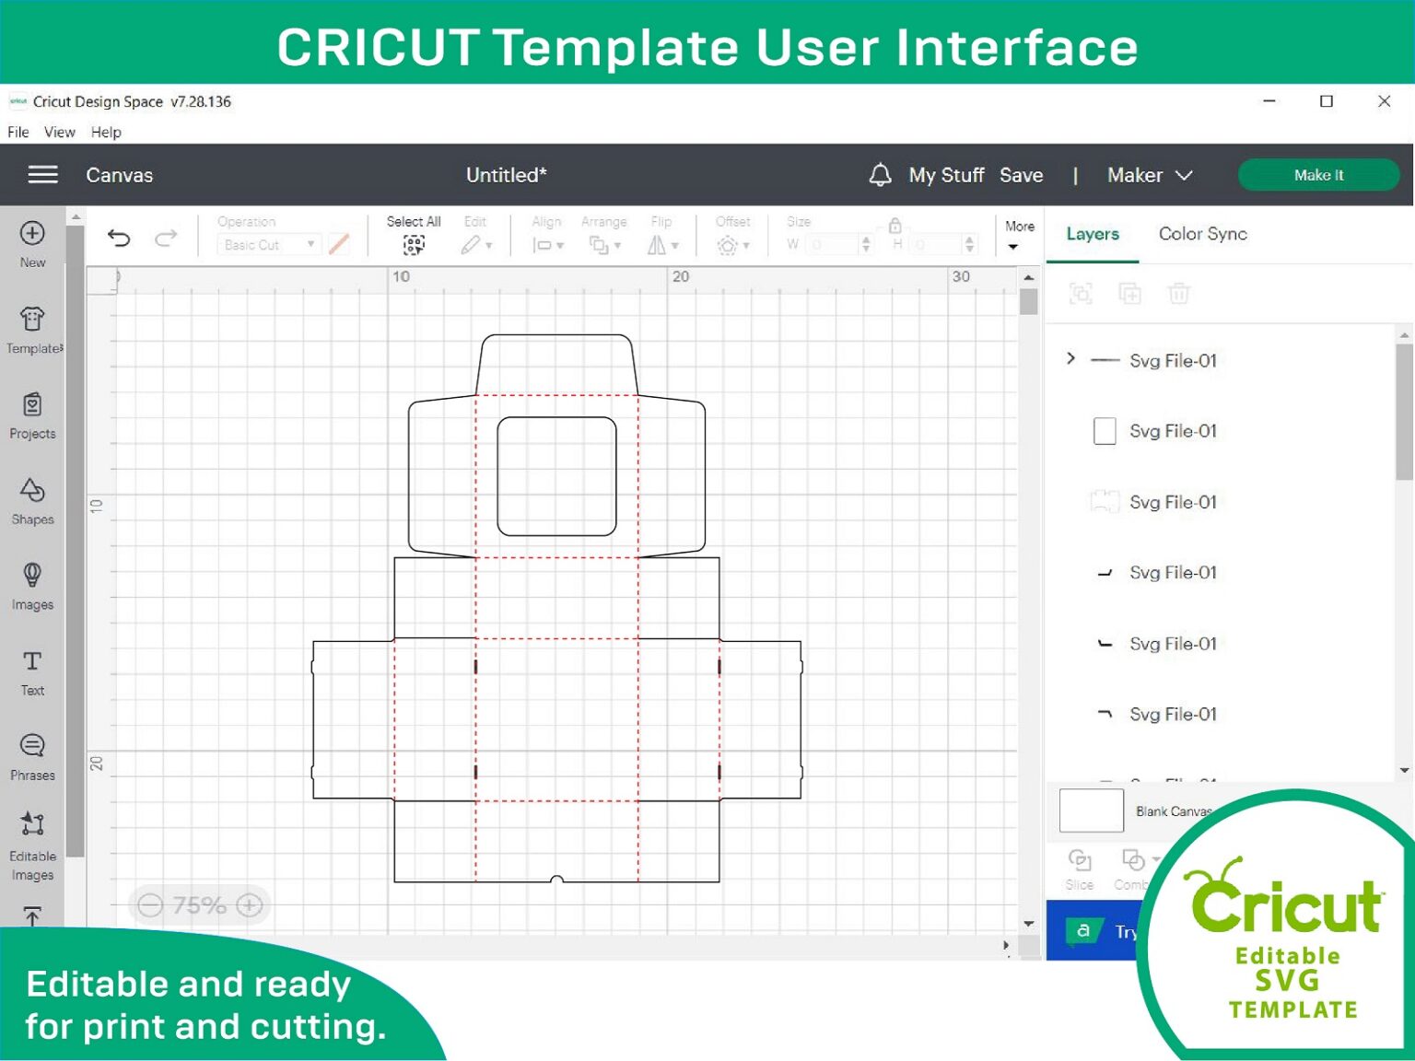Expand the first Svg File-01 group
The image size is (1415, 1061).
point(1070,358)
